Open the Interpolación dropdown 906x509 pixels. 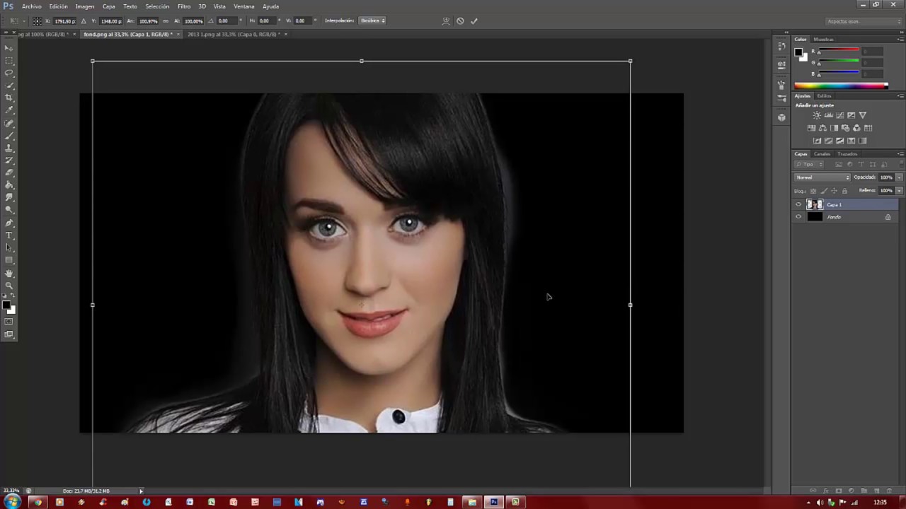373,21
